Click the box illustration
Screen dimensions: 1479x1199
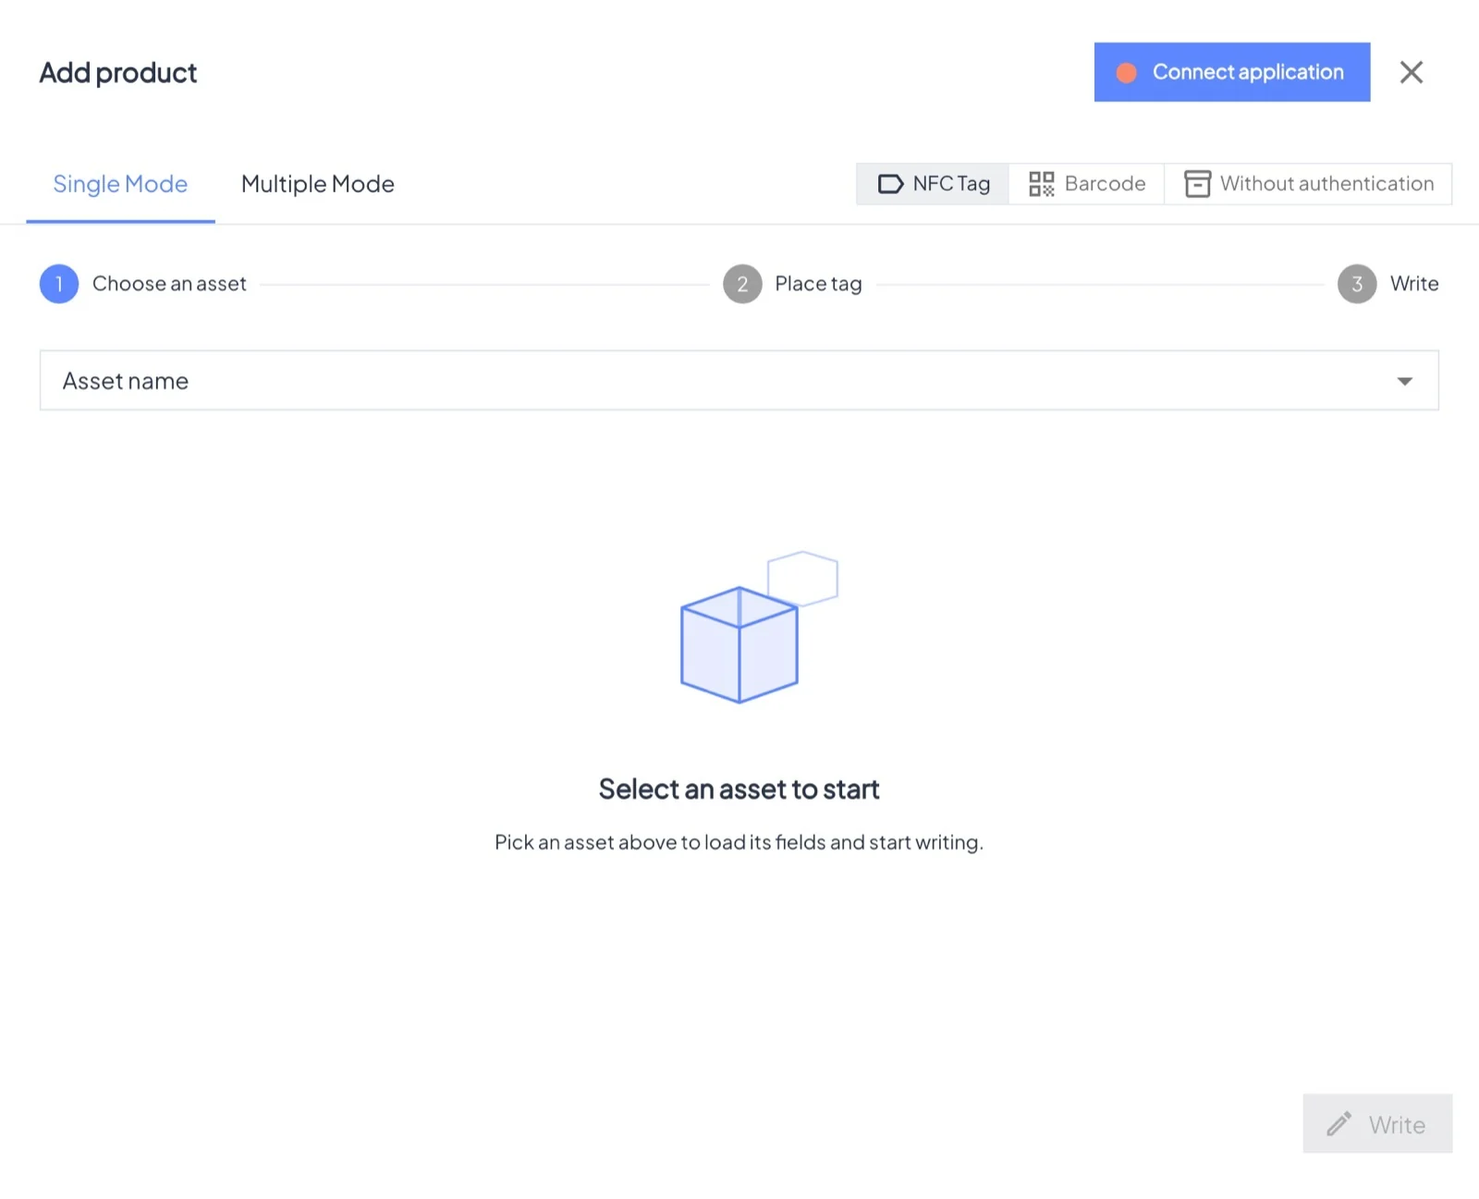pos(759,628)
